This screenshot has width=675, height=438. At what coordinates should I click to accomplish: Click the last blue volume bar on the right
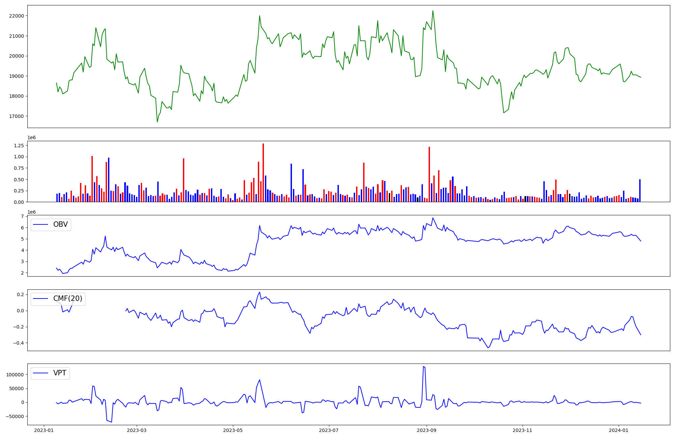(640, 190)
